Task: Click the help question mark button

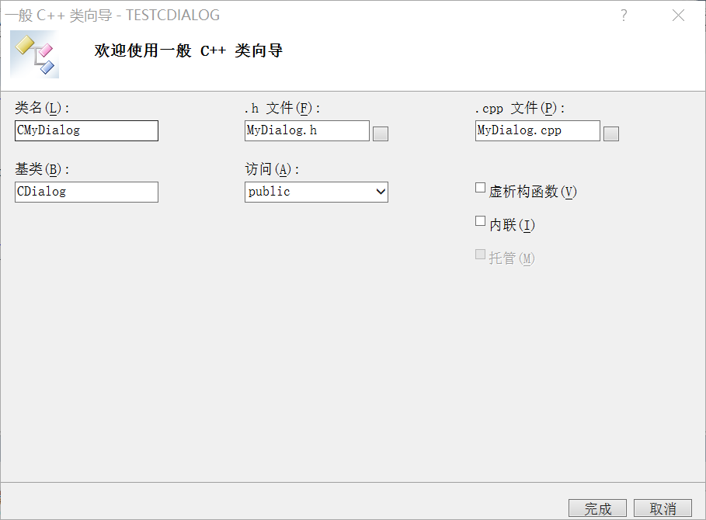Action: (624, 16)
